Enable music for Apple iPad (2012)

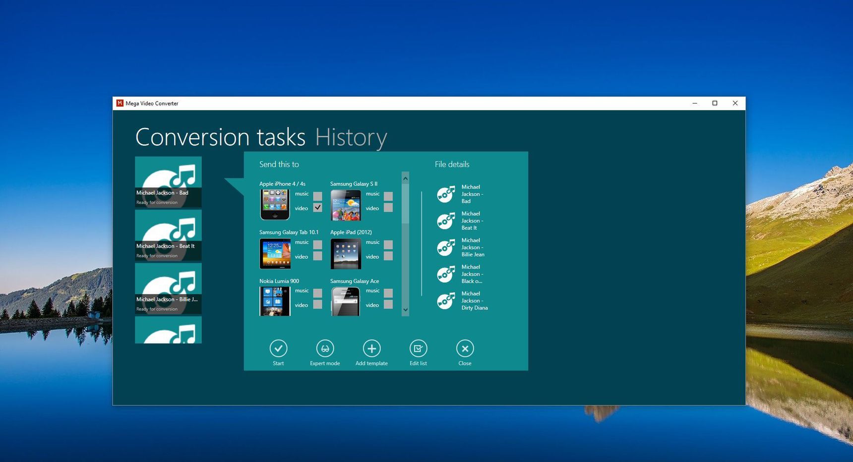click(x=388, y=245)
